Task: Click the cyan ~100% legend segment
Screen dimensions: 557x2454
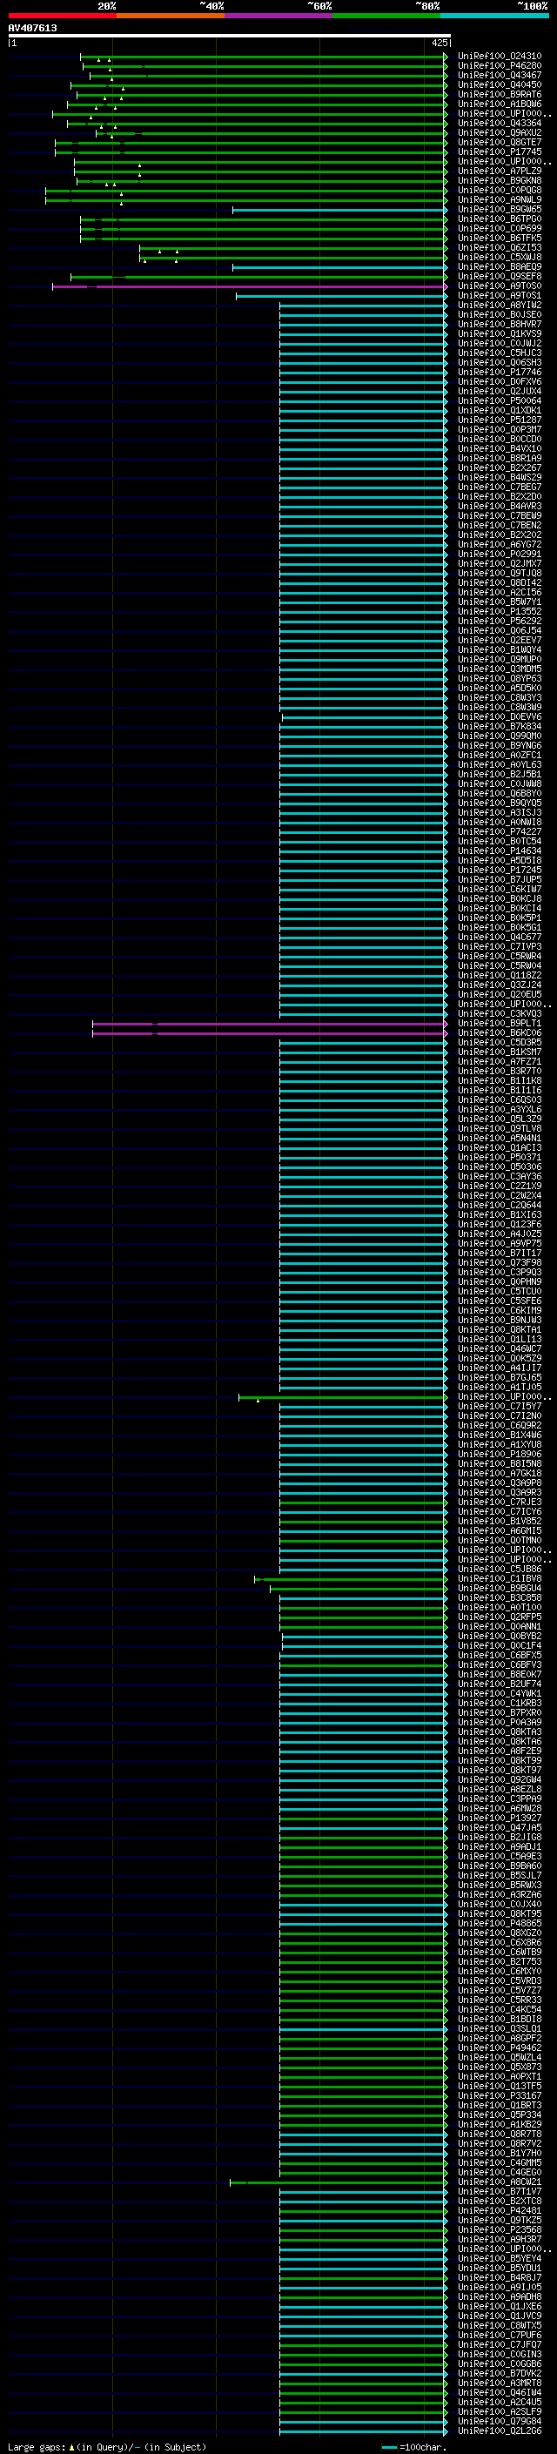Action: click(x=495, y=16)
